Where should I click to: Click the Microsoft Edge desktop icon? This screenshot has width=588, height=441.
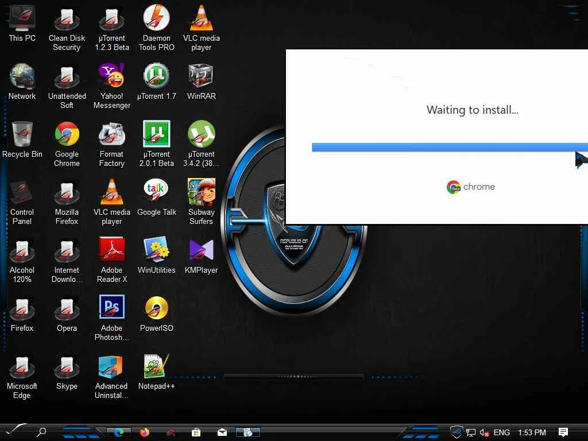22,377
